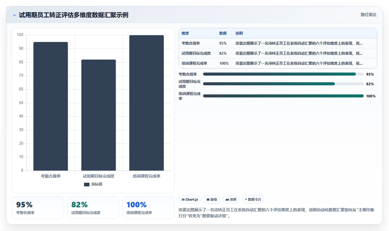Click the 说明 table column header
The width and height of the screenshot is (389, 231).
pos(239,33)
